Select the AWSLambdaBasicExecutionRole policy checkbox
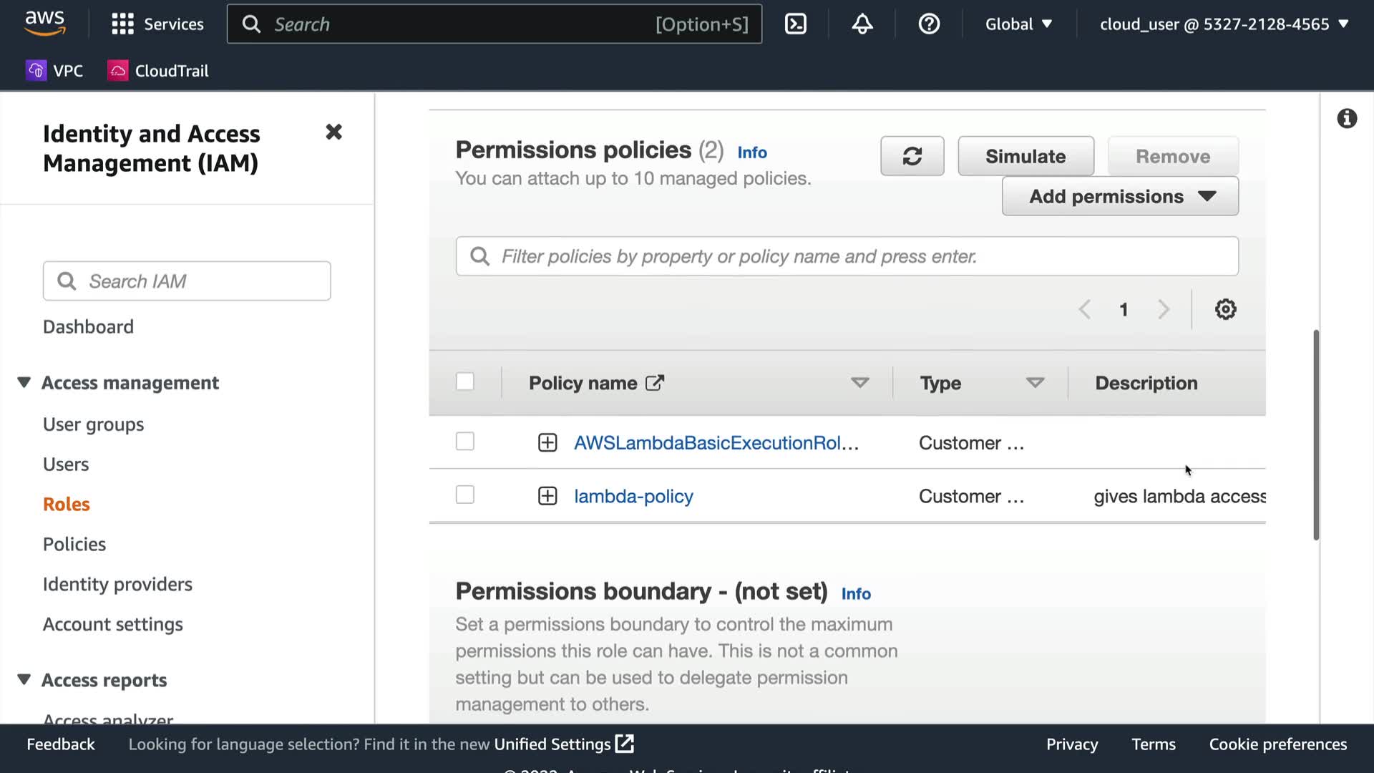1374x773 pixels. [465, 442]
